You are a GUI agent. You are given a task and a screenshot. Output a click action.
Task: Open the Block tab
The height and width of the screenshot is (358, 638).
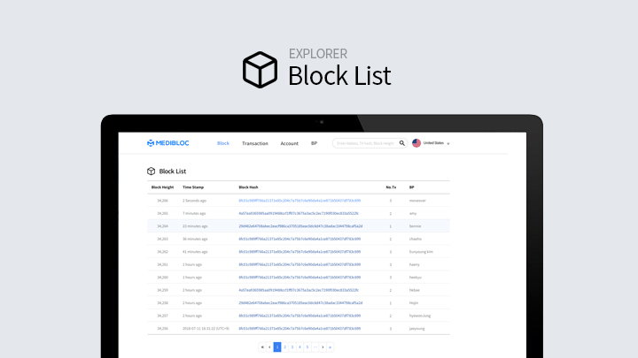click(223, 143)
